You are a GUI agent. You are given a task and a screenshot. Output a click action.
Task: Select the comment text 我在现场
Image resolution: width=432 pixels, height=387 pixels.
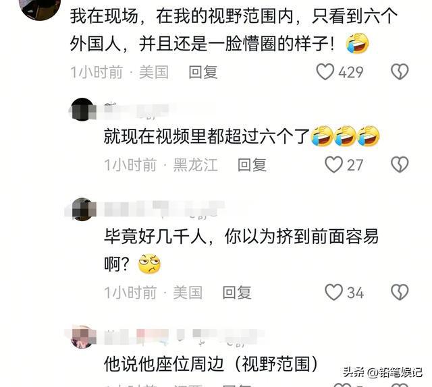[104, 16]
